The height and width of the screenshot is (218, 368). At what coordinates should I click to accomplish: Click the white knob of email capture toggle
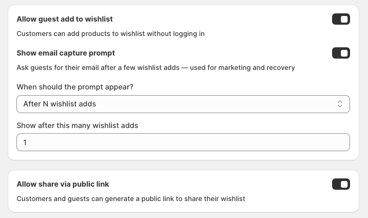(x=344, y=53)
